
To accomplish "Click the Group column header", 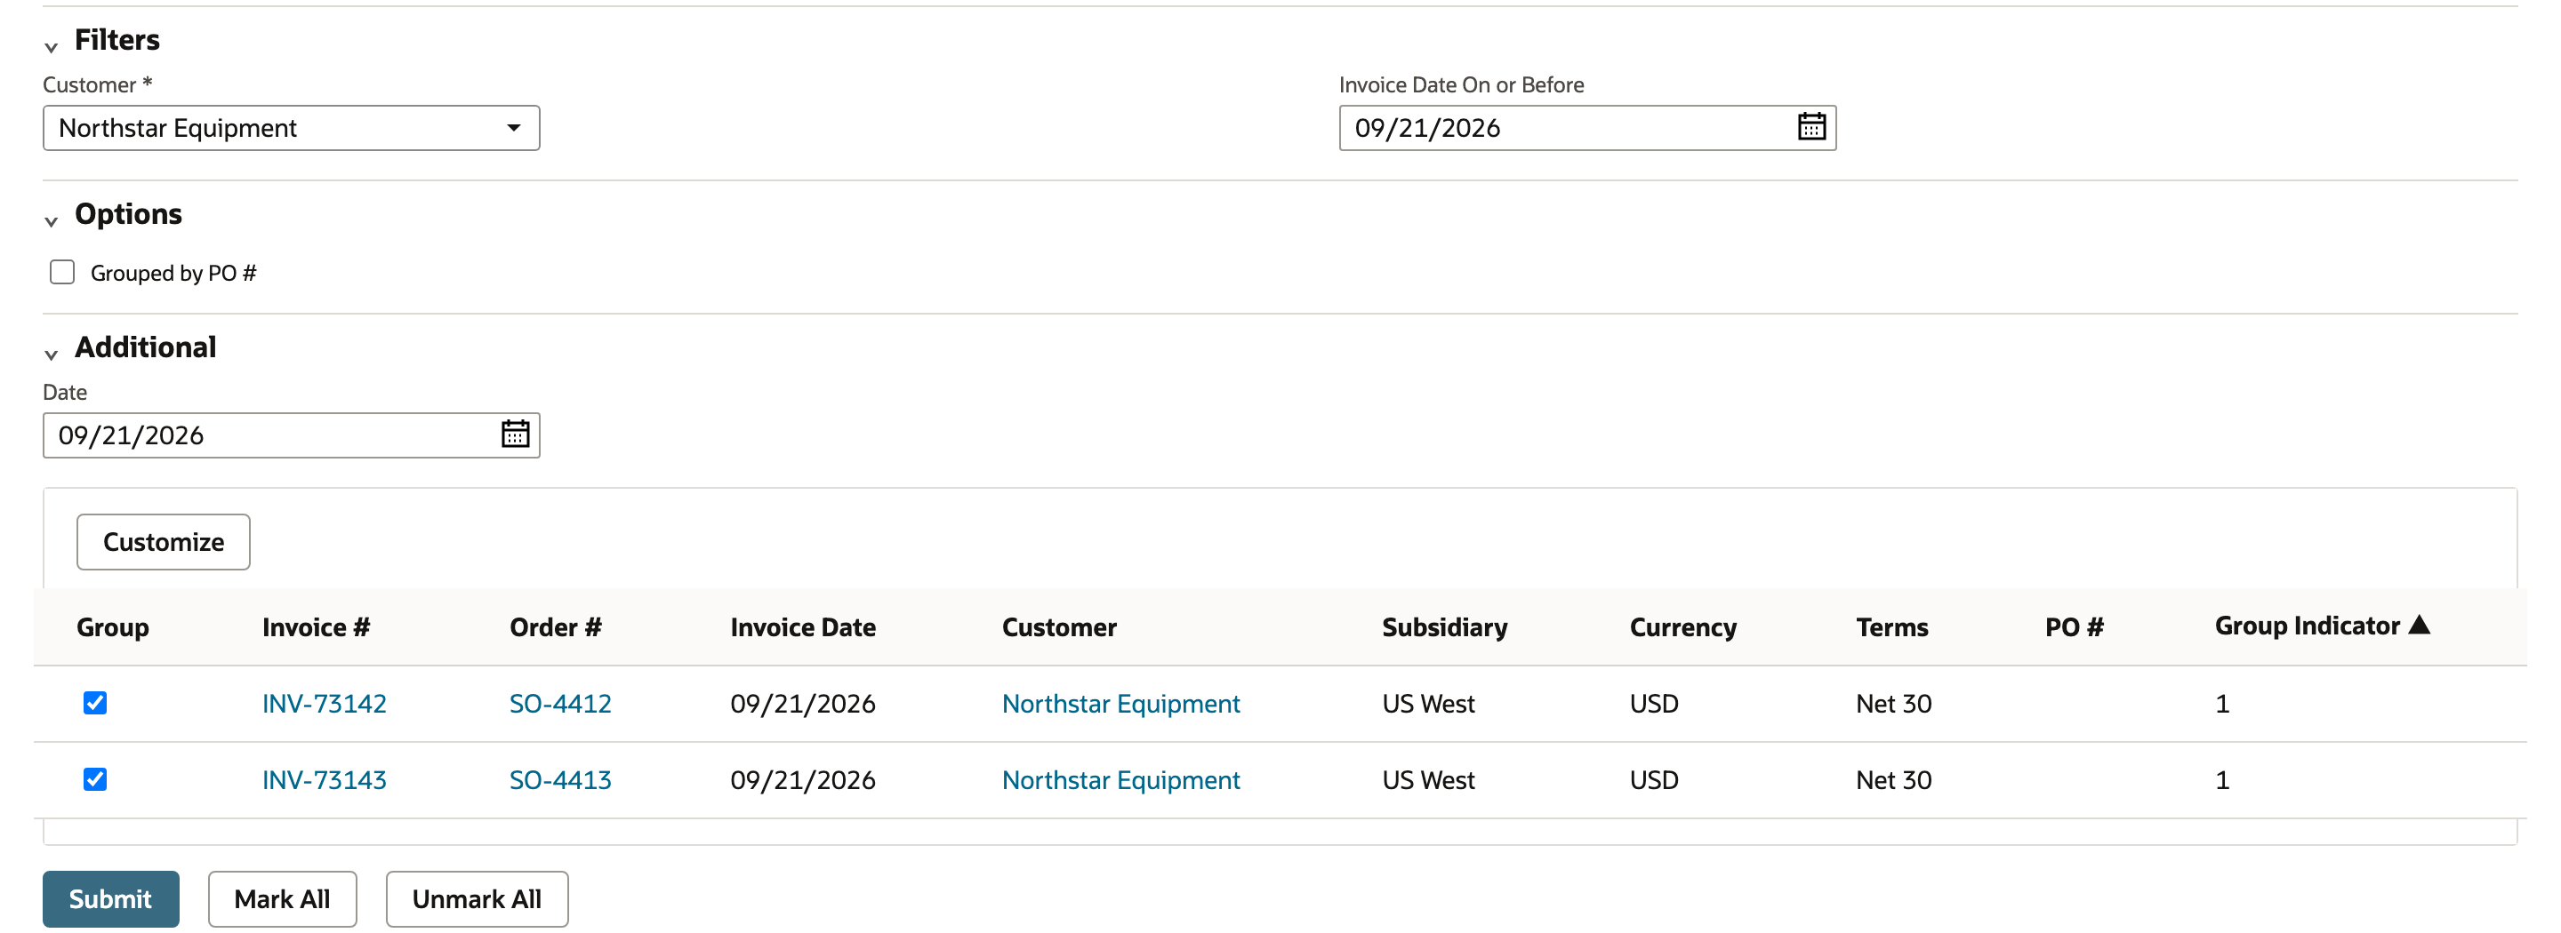I will point(112,627).
